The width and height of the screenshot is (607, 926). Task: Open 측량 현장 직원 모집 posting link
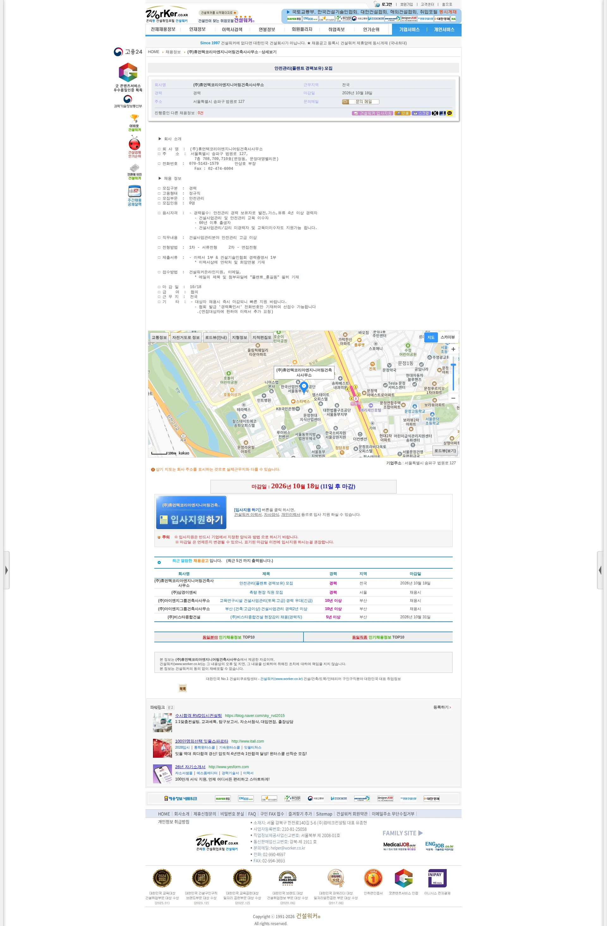(266, 592)
